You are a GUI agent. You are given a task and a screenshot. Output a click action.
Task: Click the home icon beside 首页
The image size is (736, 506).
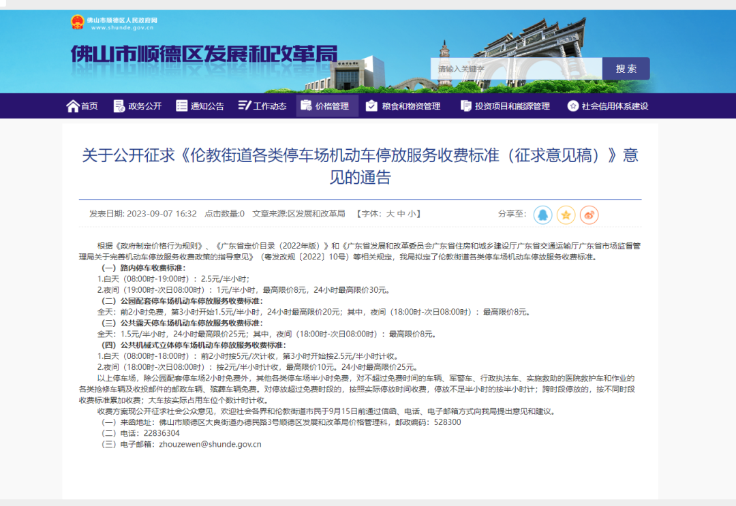73,106
